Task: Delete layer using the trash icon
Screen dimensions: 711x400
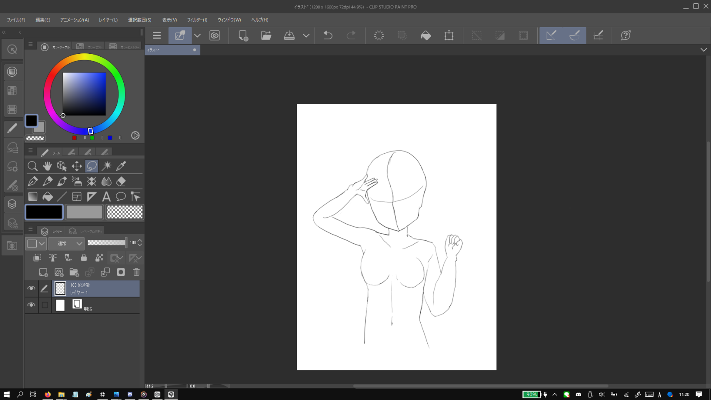Action: click(x=136, y=272)
